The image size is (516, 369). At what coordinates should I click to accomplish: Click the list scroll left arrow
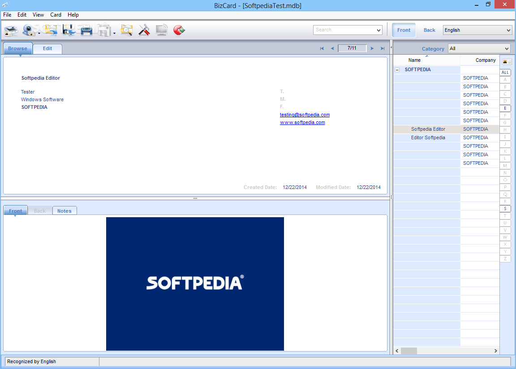coord(397,351)
